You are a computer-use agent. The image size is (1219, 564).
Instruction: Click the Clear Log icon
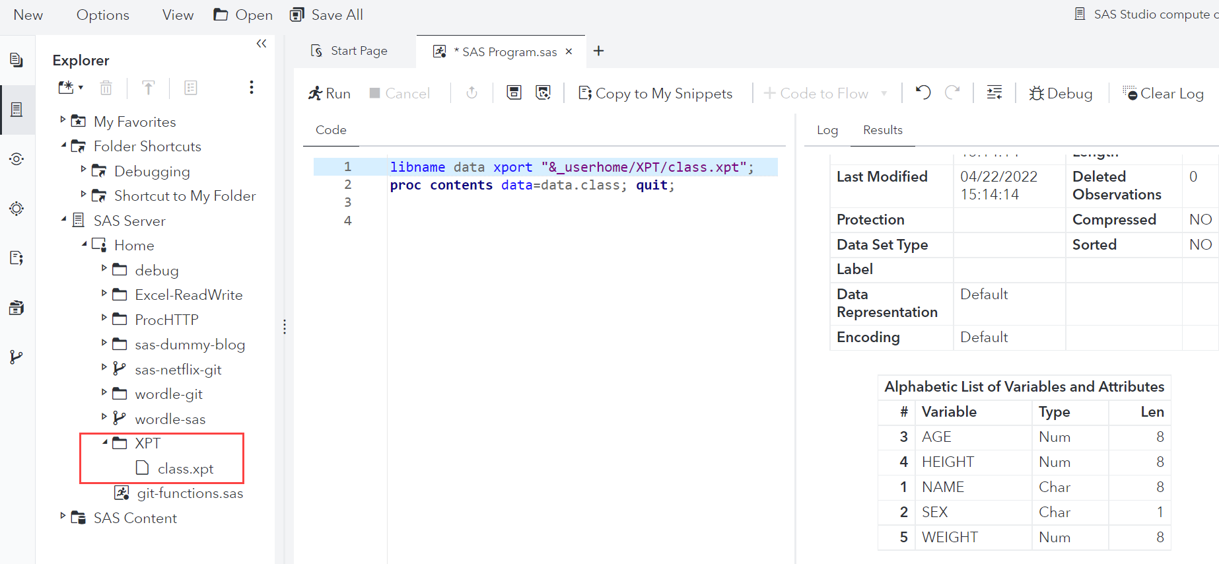1130,93
